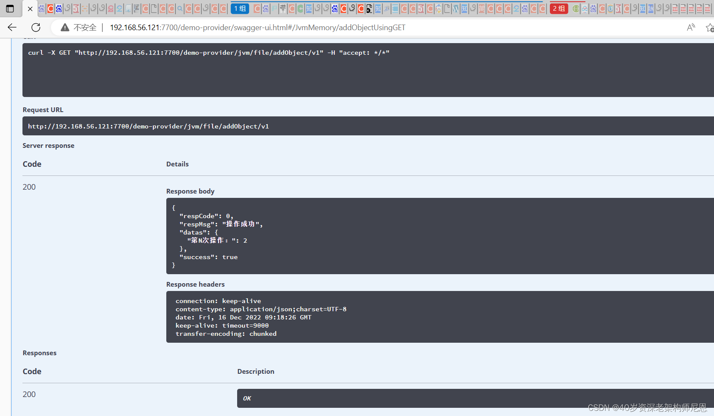Click the '"respMsg": "操作成功"' line
The image size is (714, 416).
[x=221, y=224]
